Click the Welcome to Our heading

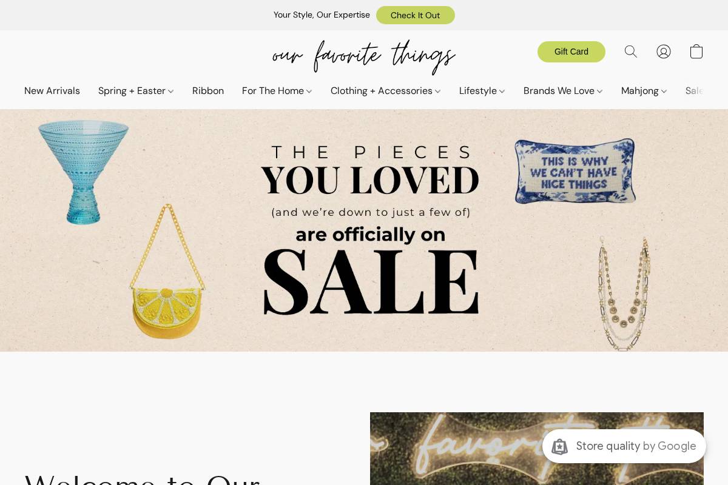tap(143, 479)
